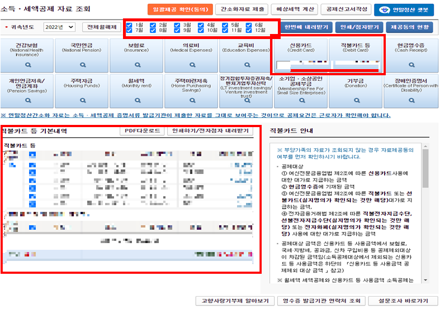
Task: Click 간소화자료 제출 button
Action: (x=242, y=9)
